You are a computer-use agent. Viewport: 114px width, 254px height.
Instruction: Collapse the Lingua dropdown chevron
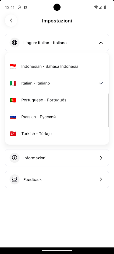[101, 43]
